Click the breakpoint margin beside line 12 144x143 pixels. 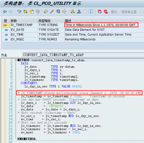coord(3,96)
